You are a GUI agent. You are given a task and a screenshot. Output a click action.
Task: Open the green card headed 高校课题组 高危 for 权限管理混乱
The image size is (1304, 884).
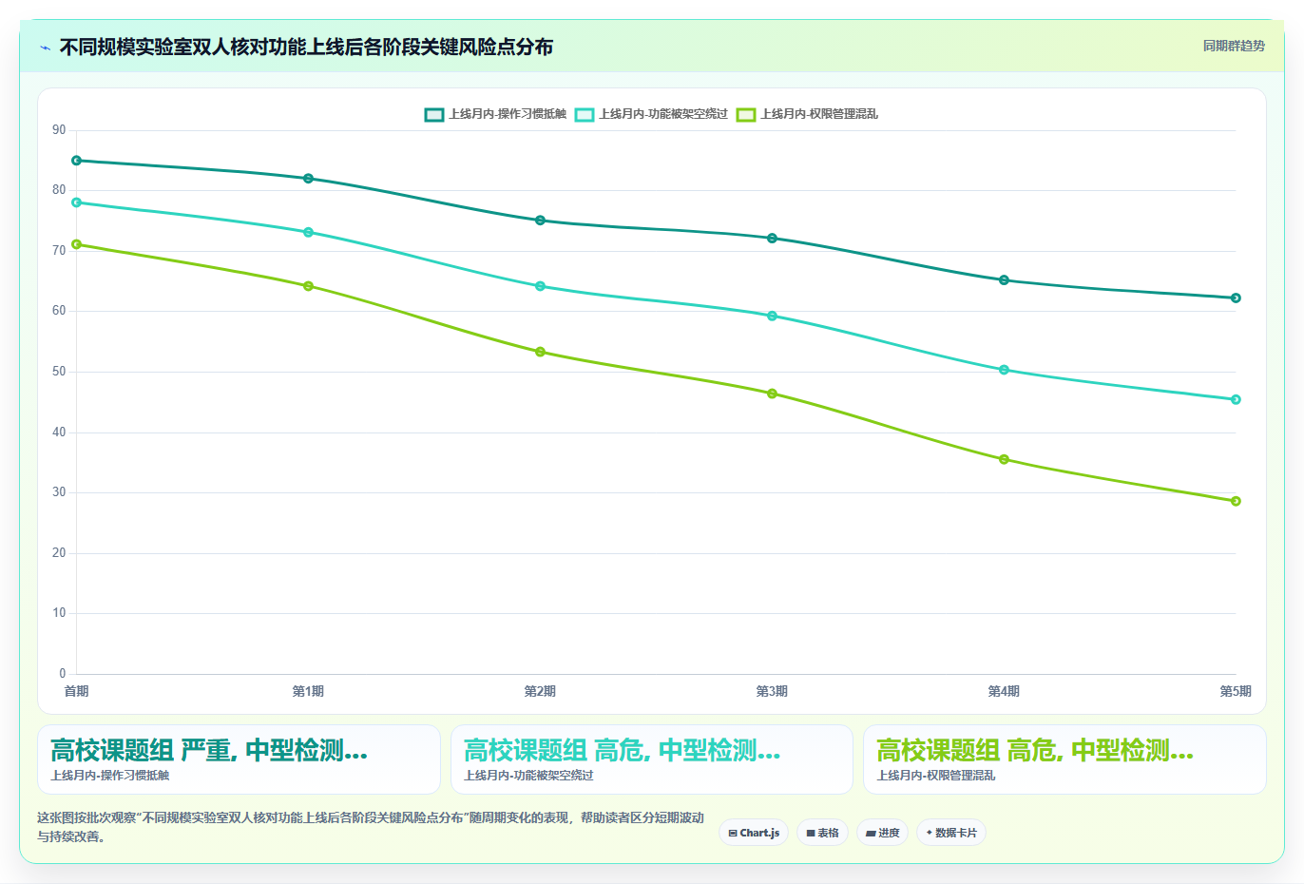click(1064, 759)
